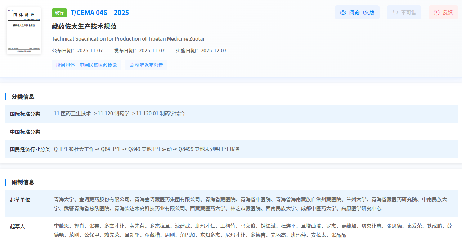Click the document icon beside 标准发布公告
Image resolution: width=462 pixels, height=249 pixels.
(x=131, y=65)
